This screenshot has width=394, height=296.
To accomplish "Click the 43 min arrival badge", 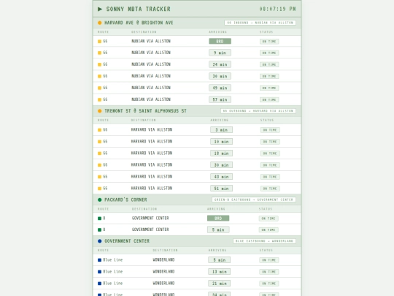I will (221, 177).
